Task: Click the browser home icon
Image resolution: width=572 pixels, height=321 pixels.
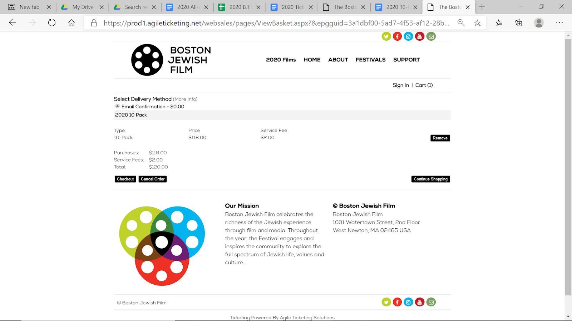Action: [71, 23]
